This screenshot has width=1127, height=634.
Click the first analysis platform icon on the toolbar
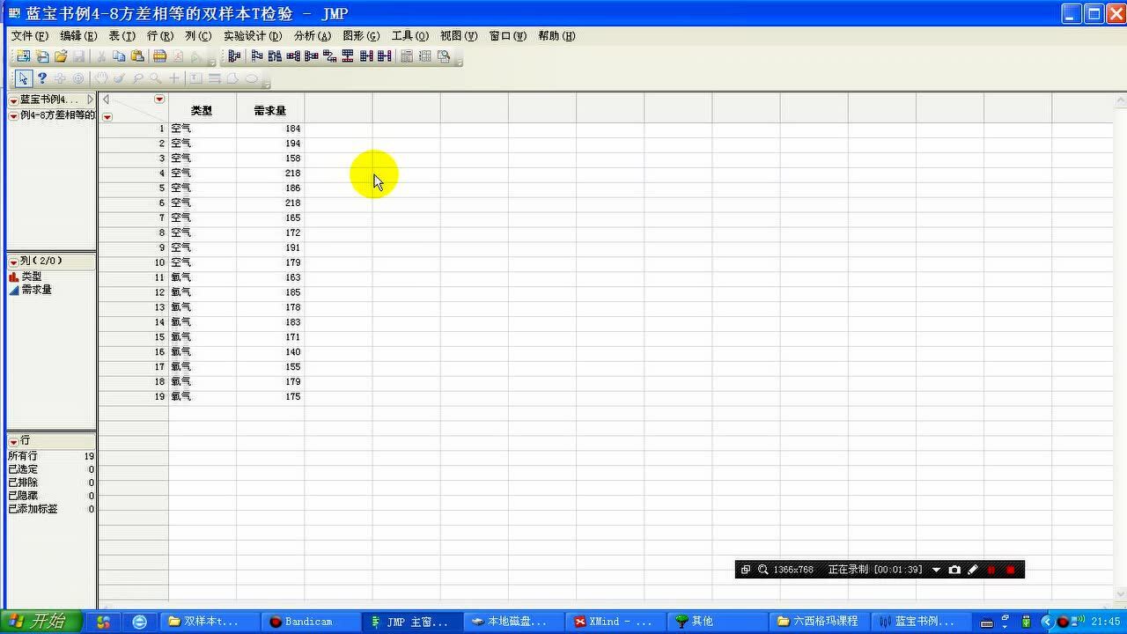[233, 55]
